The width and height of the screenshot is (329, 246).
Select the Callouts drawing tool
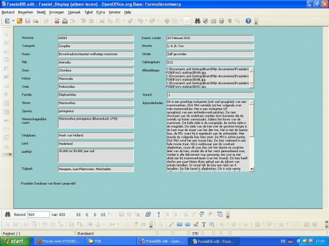212,224
